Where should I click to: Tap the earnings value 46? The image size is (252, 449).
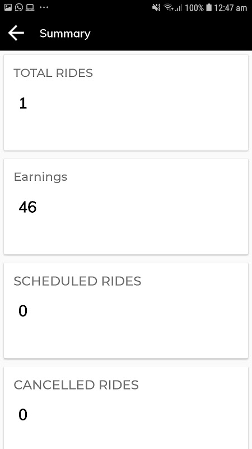tap(27, 207)
